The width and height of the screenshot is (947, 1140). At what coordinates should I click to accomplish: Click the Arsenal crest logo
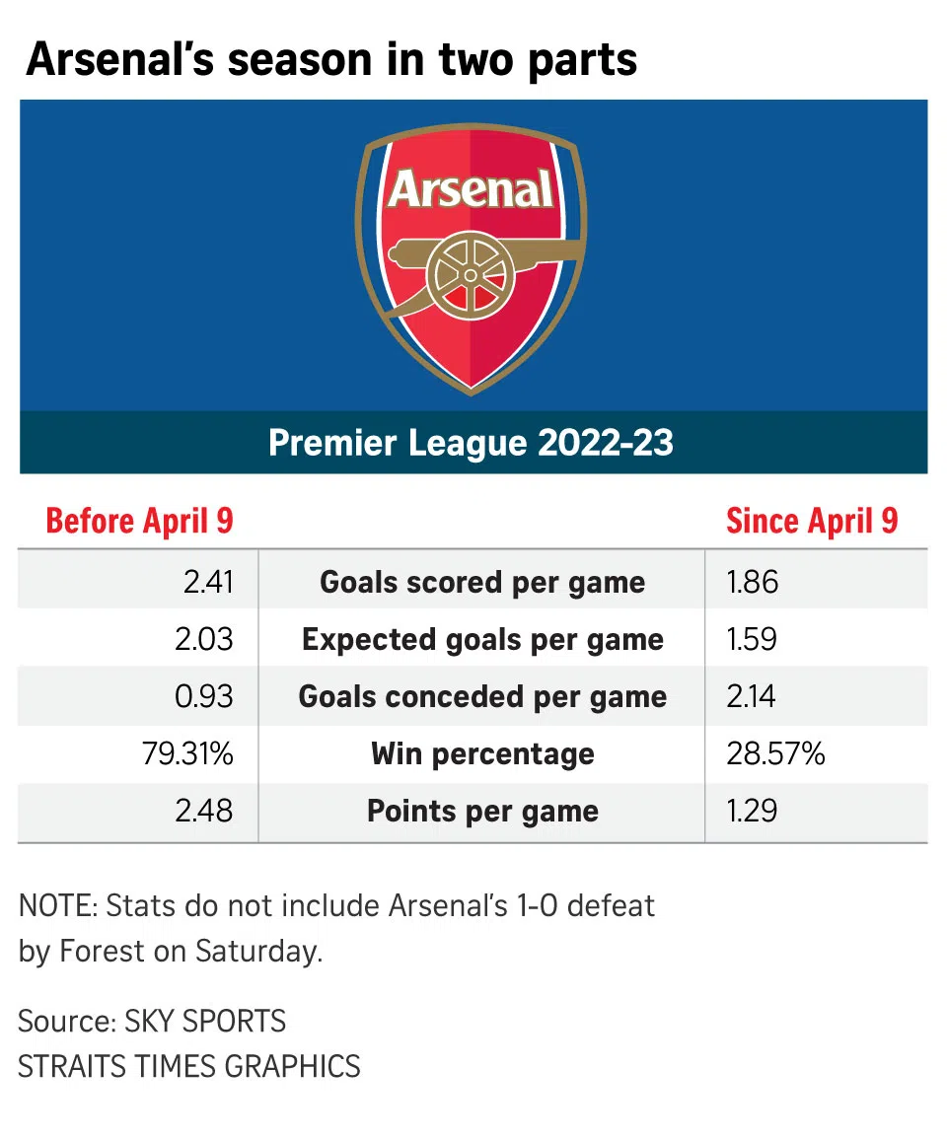coord(472,260)
